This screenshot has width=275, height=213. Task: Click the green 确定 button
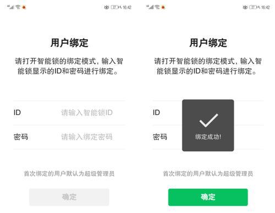pos(208,197)
